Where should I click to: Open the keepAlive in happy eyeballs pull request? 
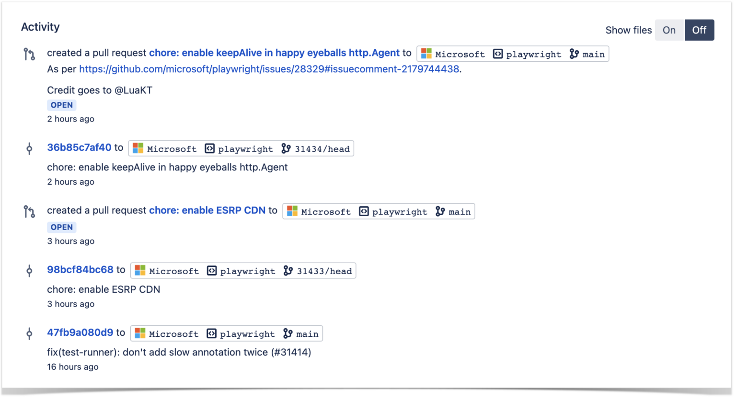click(x=275, y=53)
